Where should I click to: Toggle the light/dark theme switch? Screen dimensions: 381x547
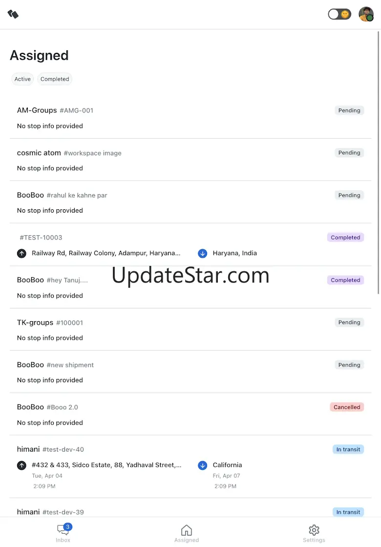(x=339, y=14)
